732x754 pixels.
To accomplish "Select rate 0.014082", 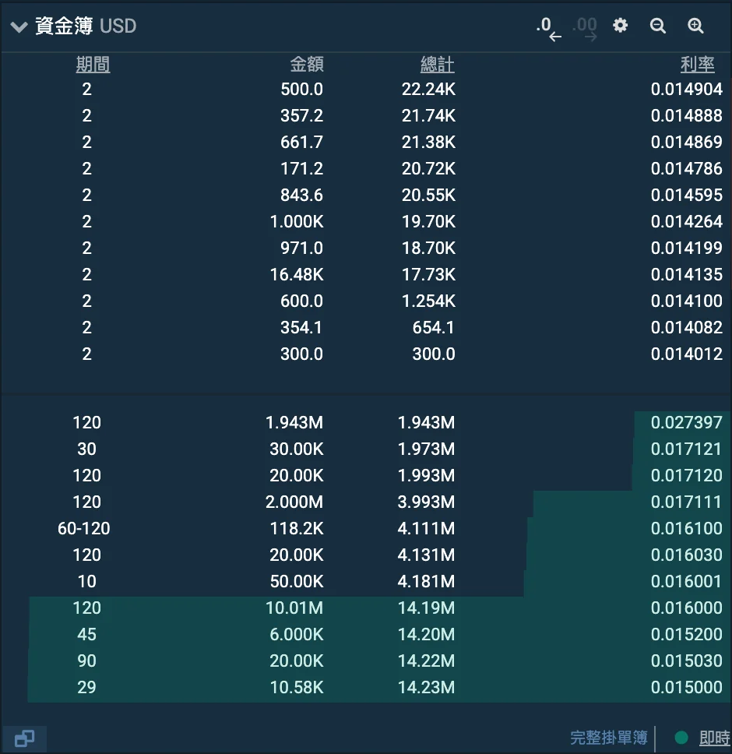I will tap(686, 327).
